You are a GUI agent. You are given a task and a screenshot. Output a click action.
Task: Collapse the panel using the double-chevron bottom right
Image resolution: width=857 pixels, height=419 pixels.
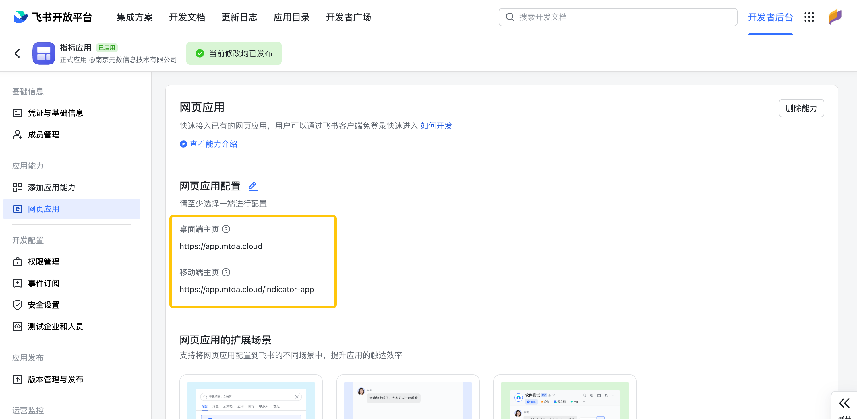pos(844,403)
